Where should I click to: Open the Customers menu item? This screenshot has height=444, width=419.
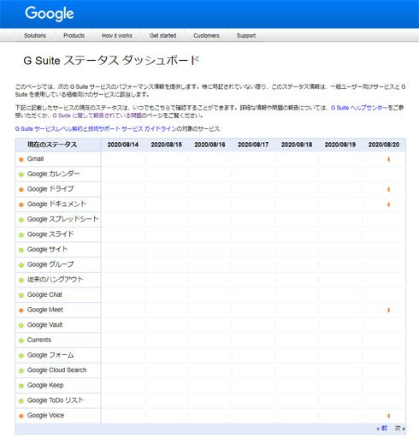(x=206, y=36)
